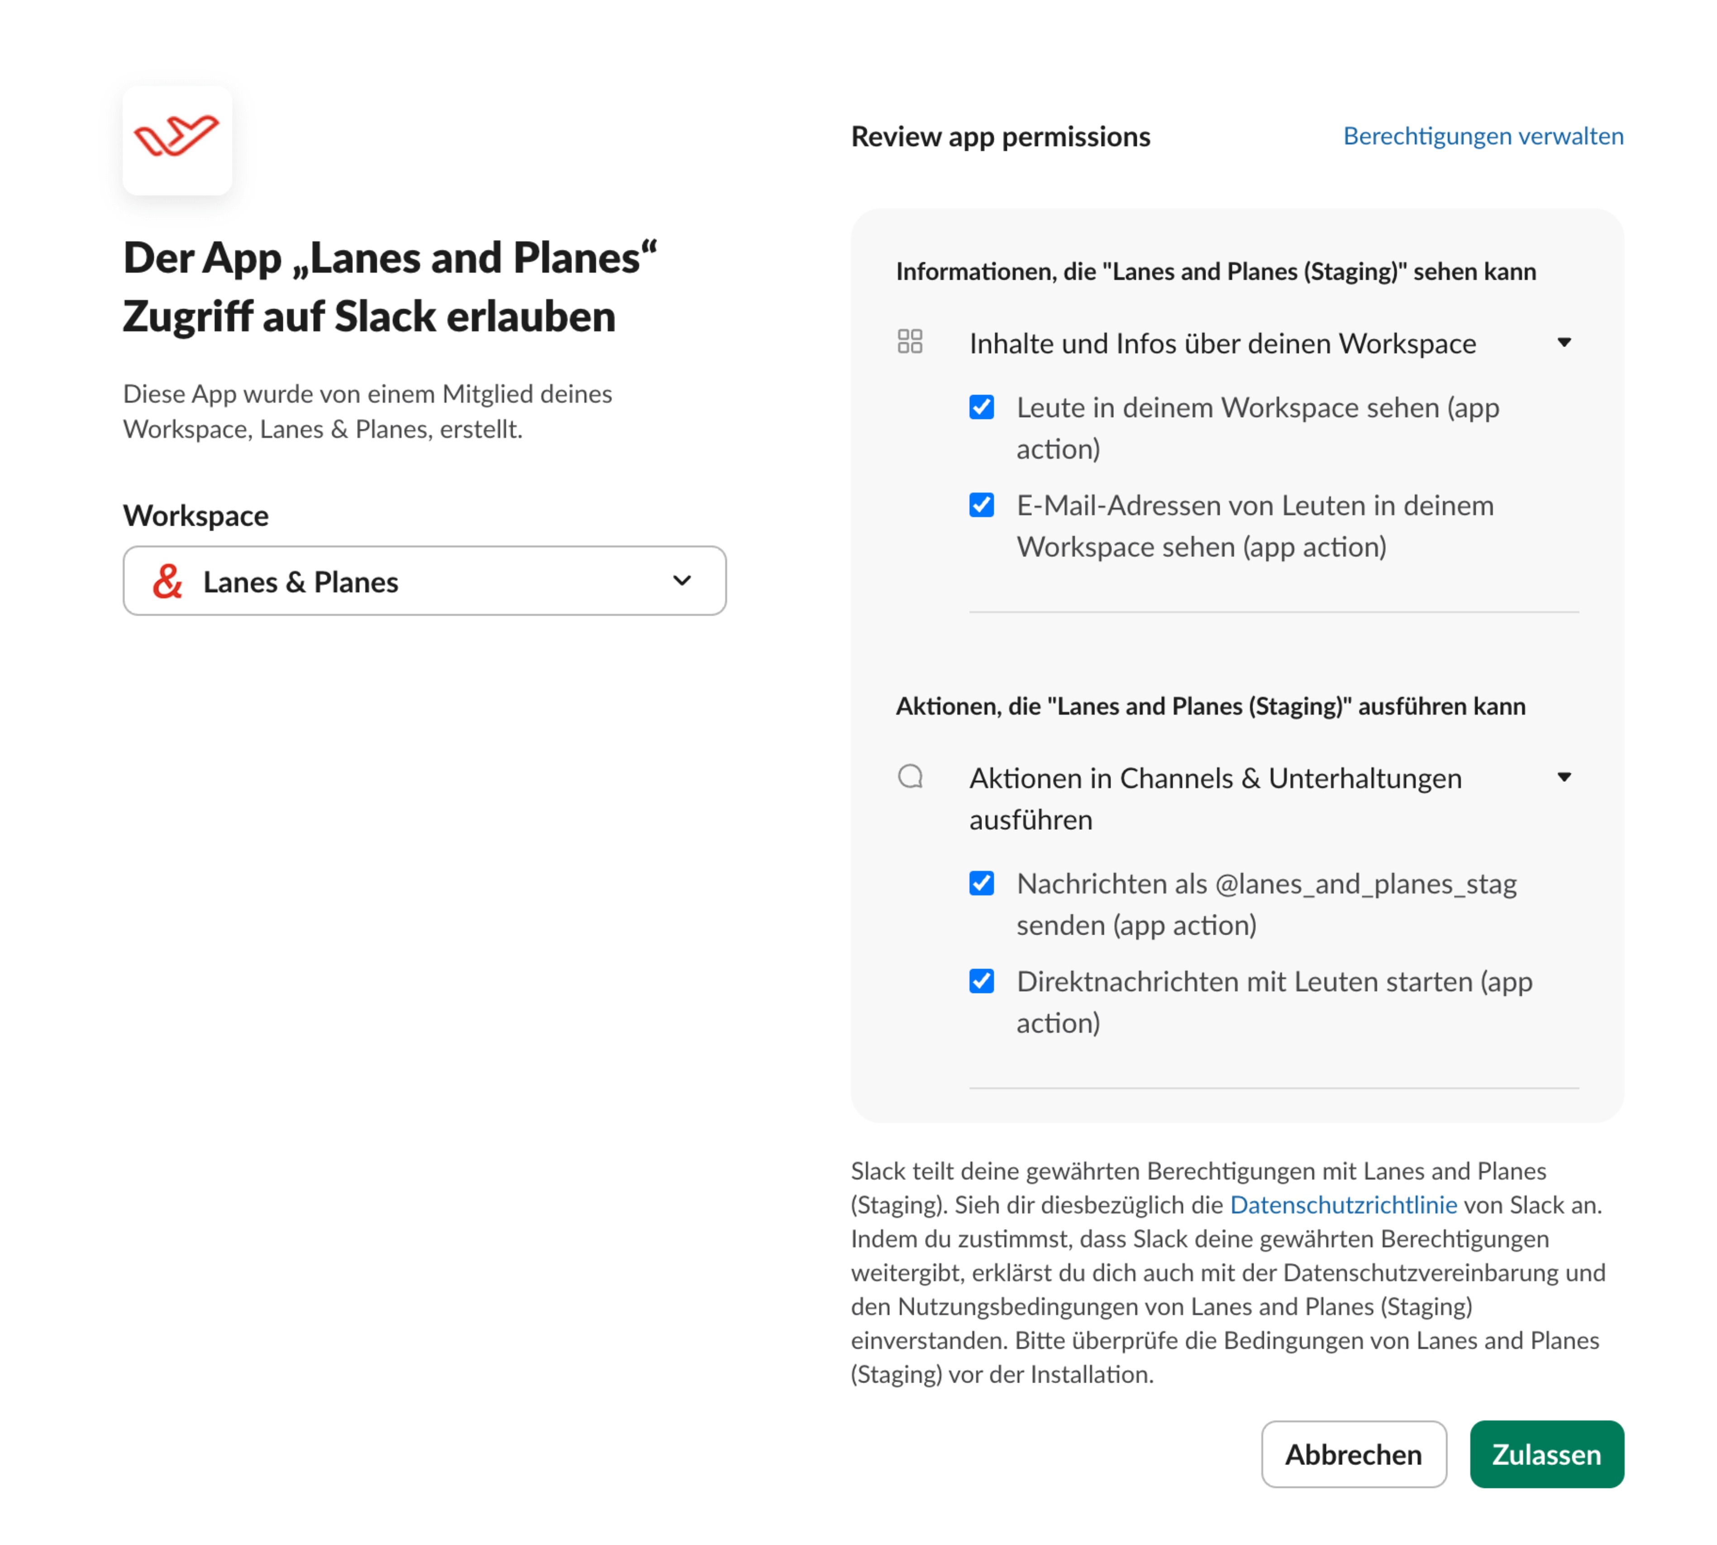Click the Zulassen button
This screenshot has height=1545, width=1717.
[x=1547, y=1454]
